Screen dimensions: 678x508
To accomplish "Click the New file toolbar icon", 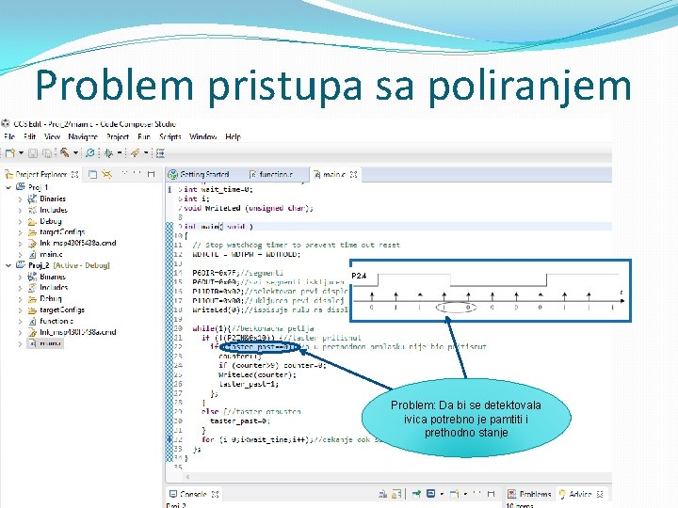I will click(x=10, y=153).
